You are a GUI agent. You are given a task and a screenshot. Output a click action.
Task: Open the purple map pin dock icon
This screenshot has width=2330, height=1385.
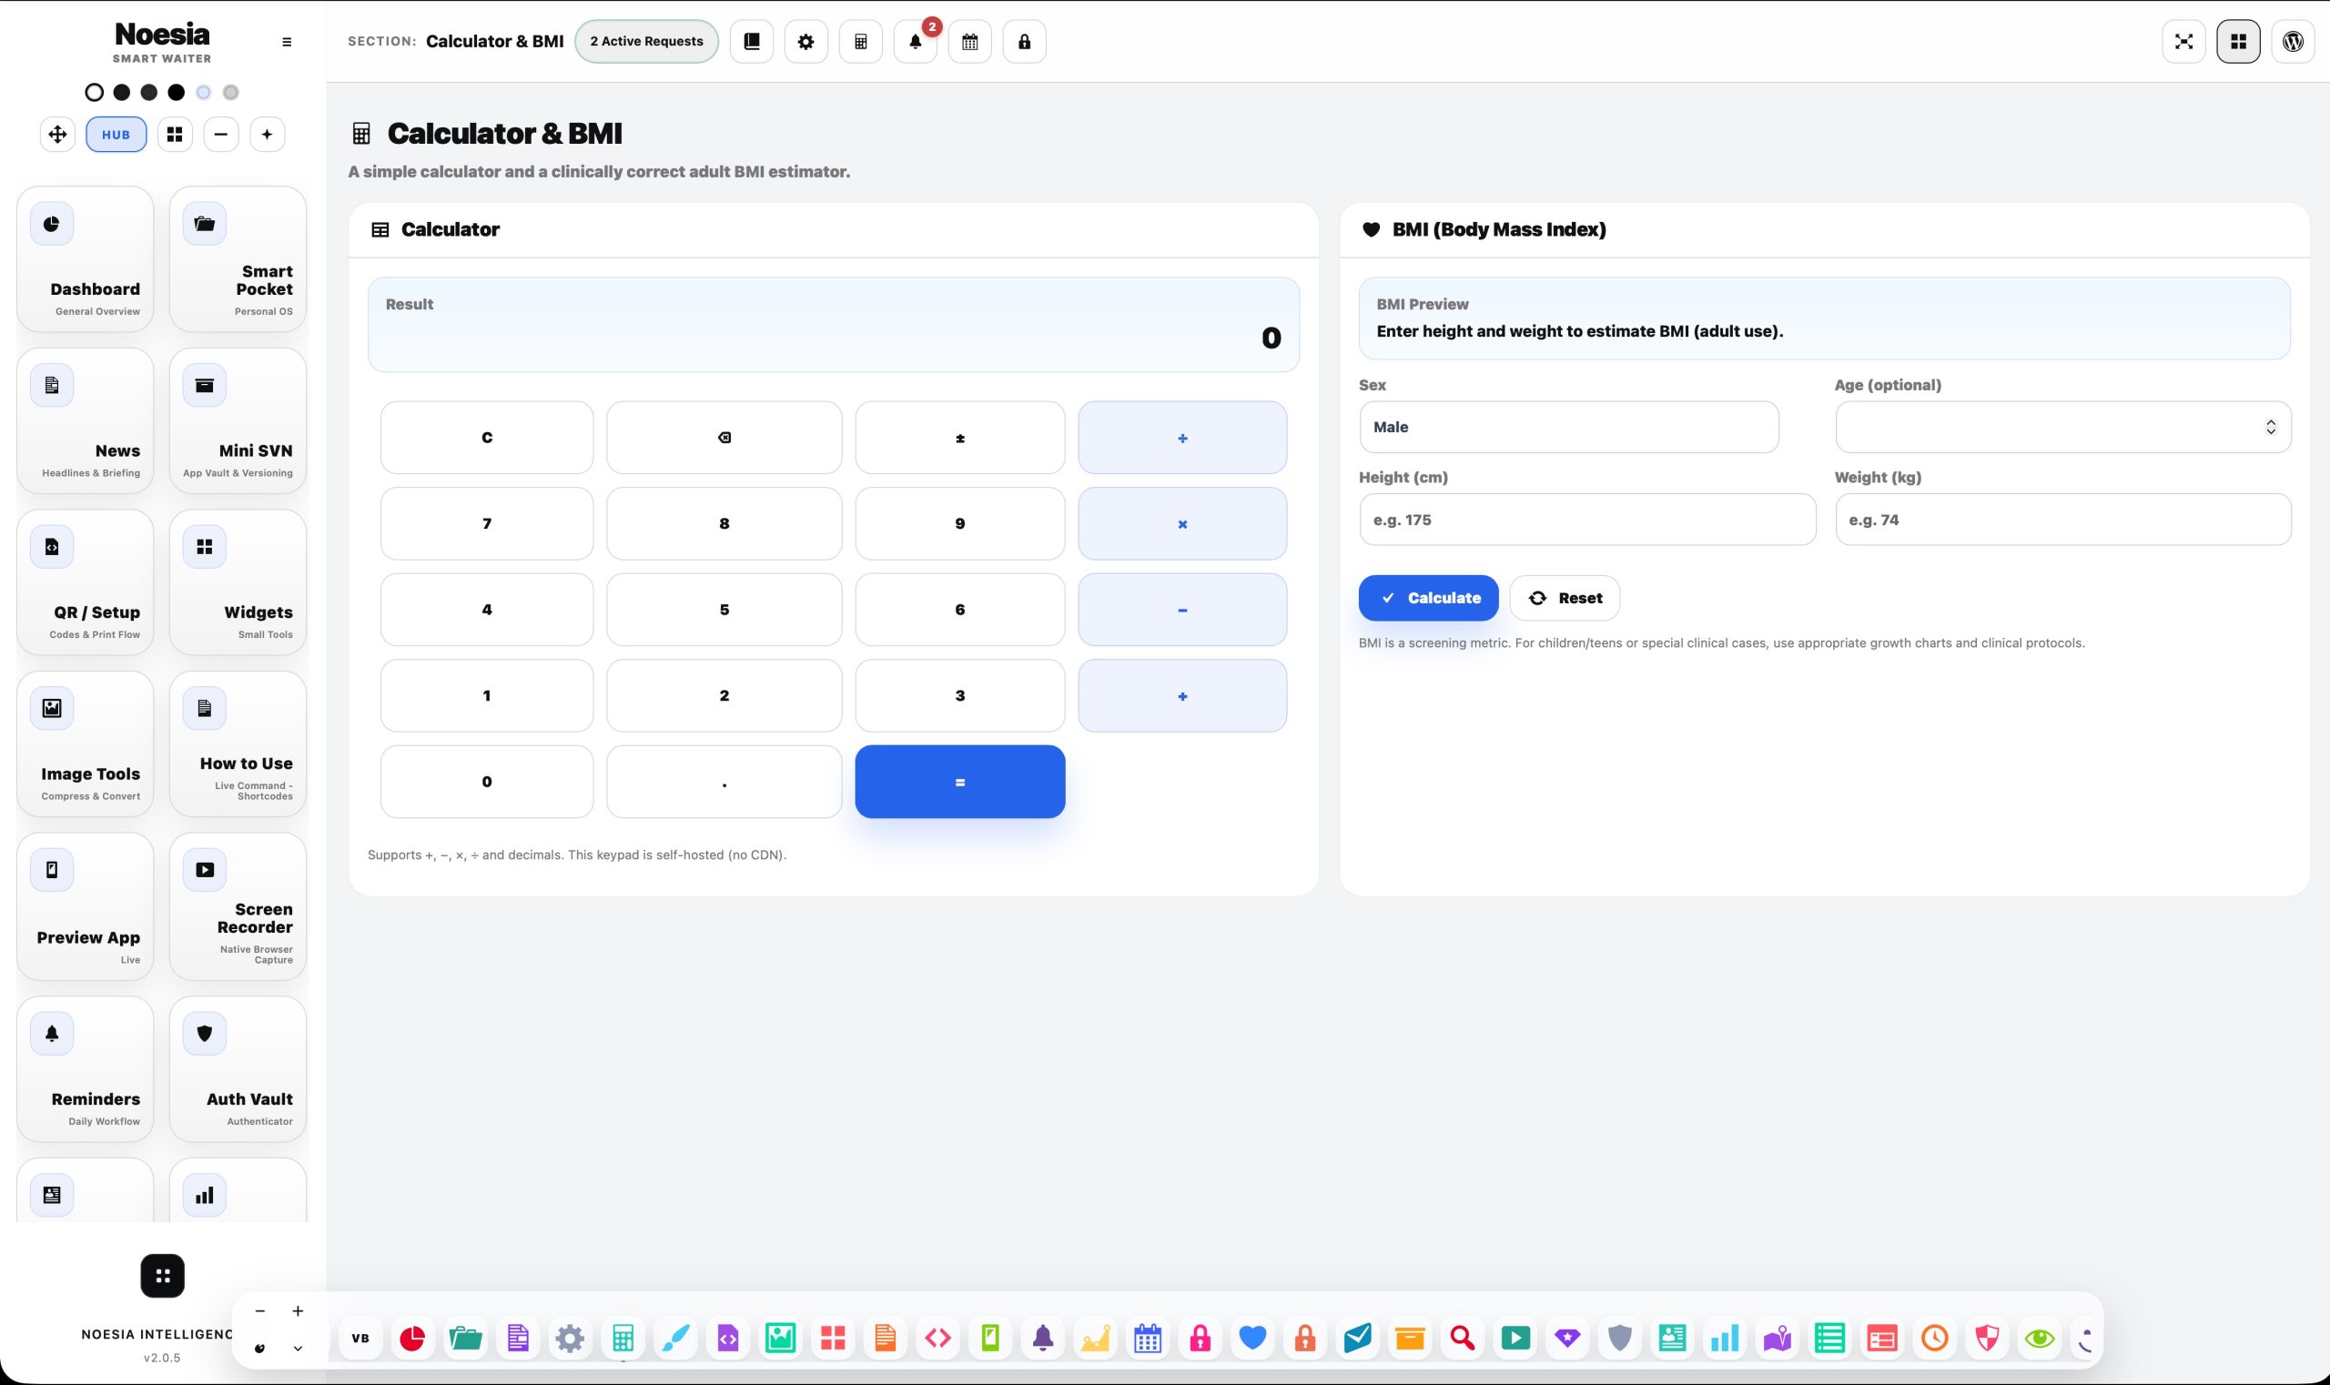point(1778,1339)
